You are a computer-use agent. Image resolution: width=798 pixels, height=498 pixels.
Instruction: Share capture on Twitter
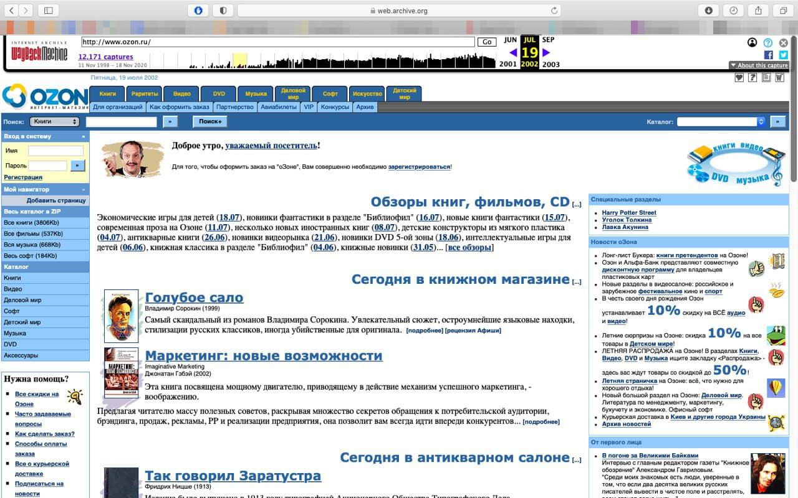pos(783,55)
